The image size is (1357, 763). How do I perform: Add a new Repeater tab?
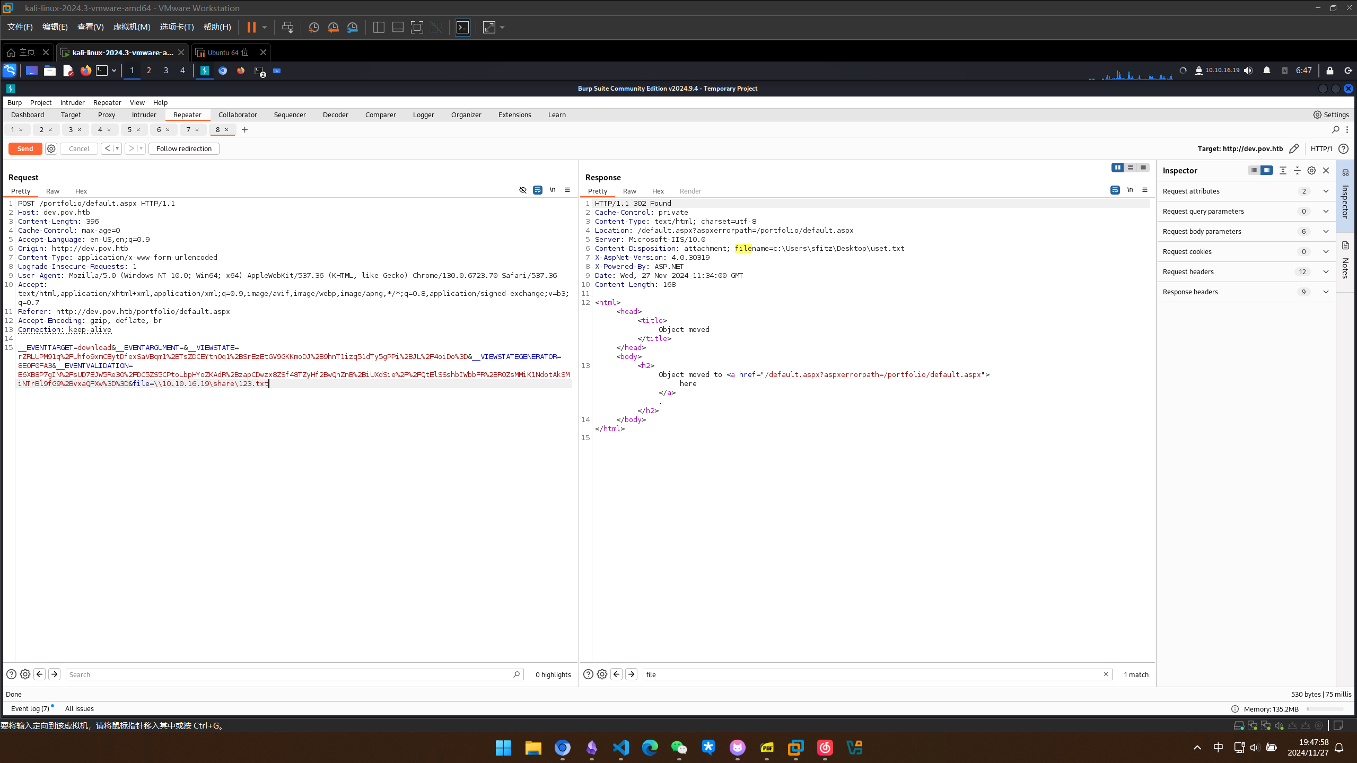point(244,129)
